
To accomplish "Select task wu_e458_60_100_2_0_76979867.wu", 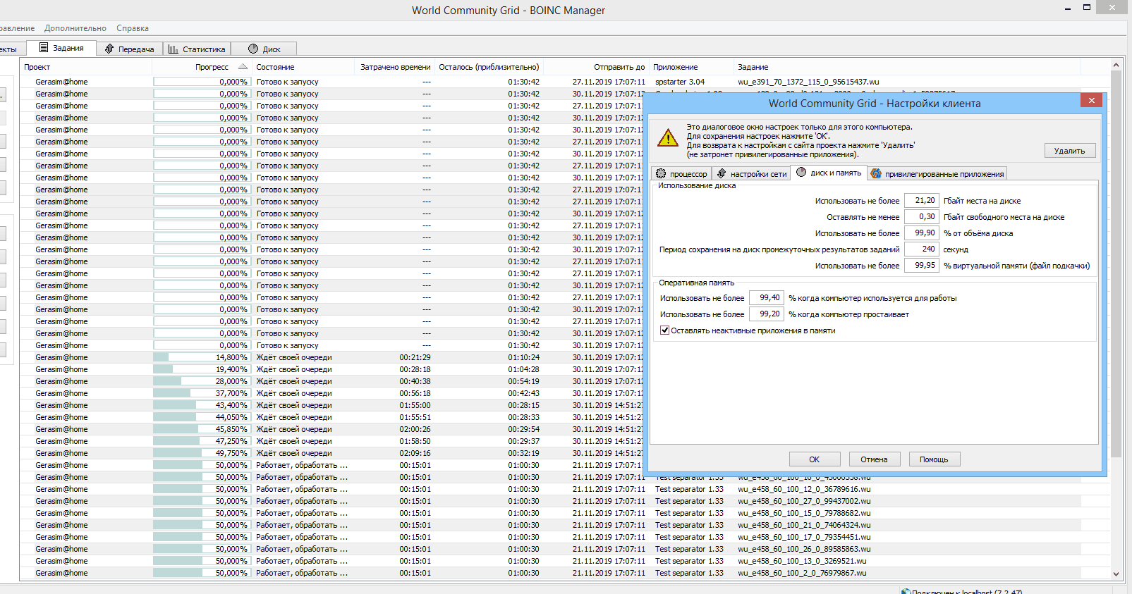I will [801, 573].
